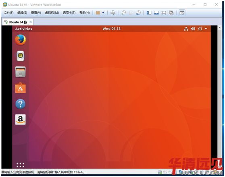The height and width of the screenshot is (177, 225).
Task: Open Rhythmbox music player in dock
Action: [x=21, y=56]
